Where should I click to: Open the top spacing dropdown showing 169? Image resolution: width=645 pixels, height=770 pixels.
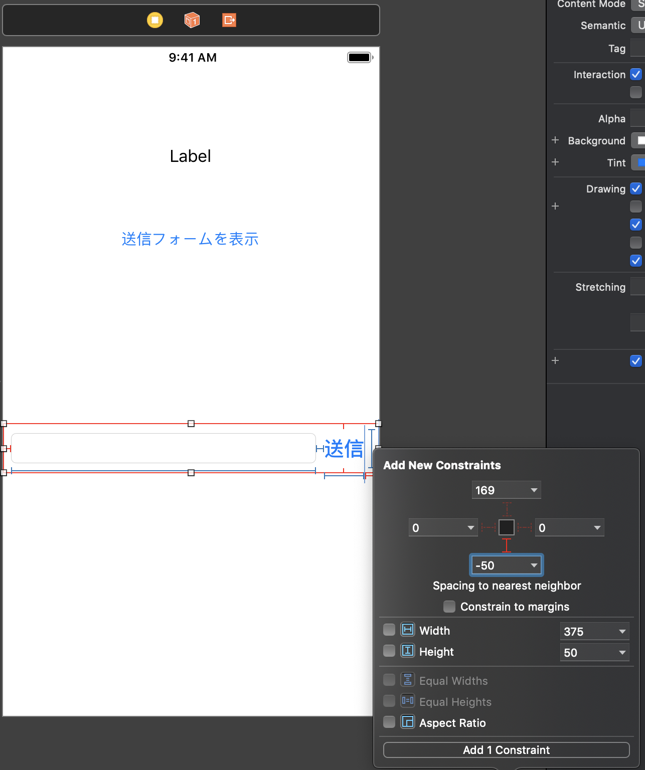point(533,490)
